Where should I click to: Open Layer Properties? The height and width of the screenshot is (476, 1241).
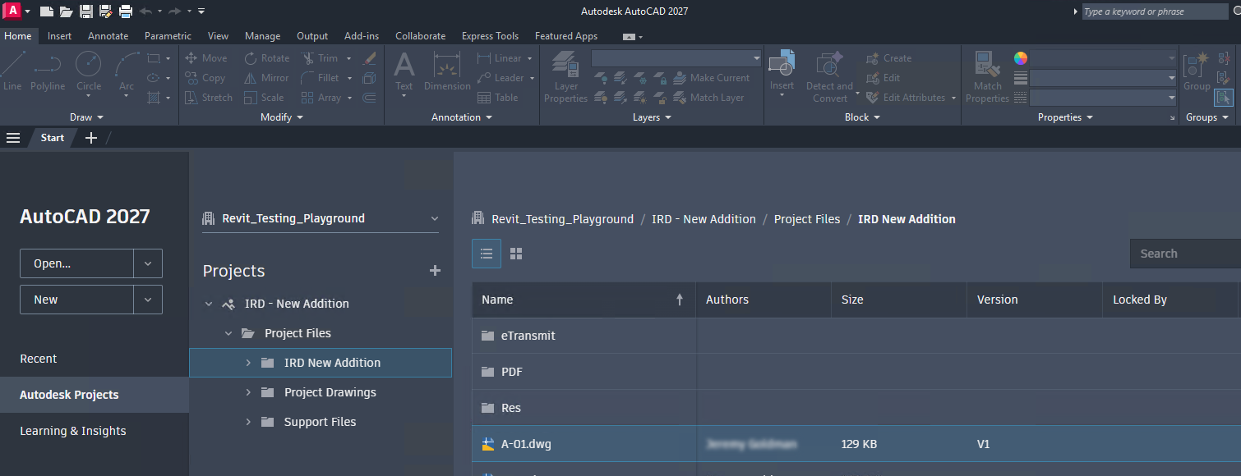pyautogui.click(x=565, y=76)
